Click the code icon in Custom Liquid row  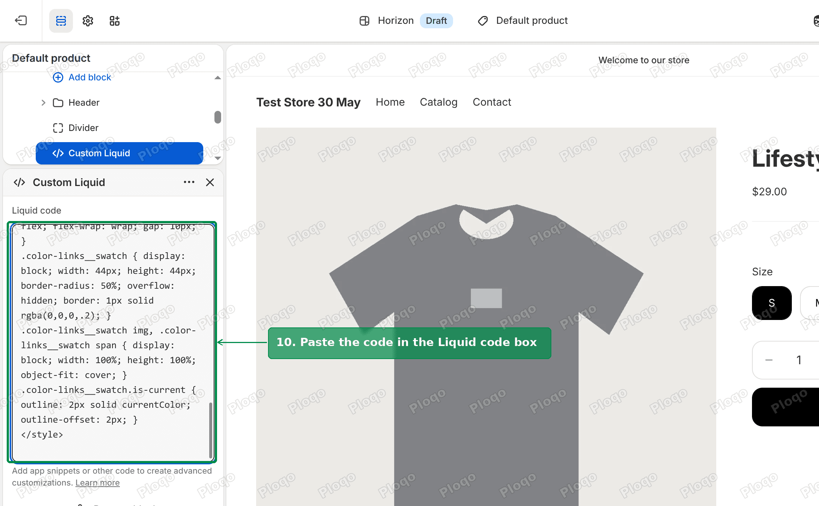(58, 153)
